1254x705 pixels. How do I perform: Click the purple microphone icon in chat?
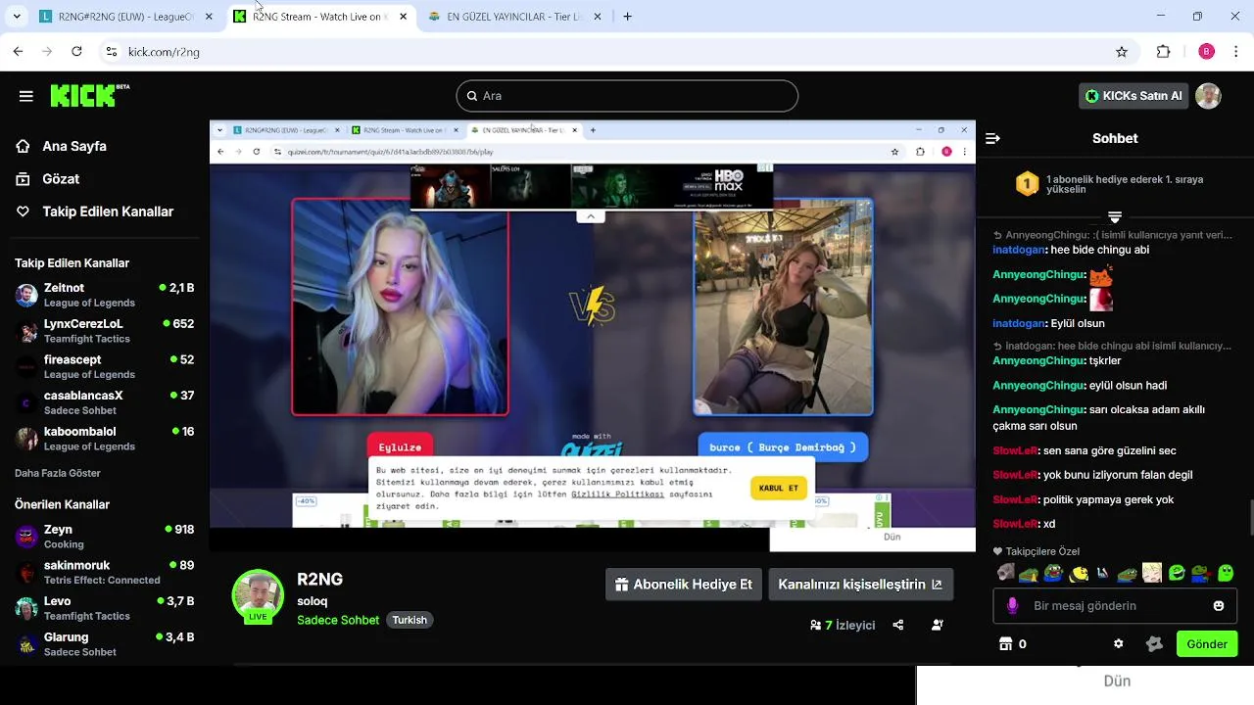coord(1013,606)
